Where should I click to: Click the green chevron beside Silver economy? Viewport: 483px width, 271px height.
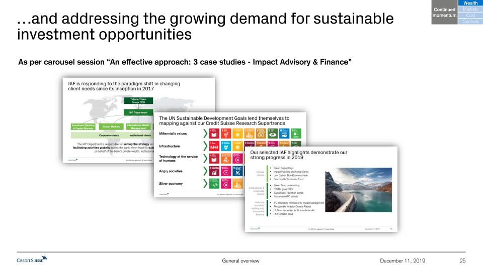[x=205, y=184]
